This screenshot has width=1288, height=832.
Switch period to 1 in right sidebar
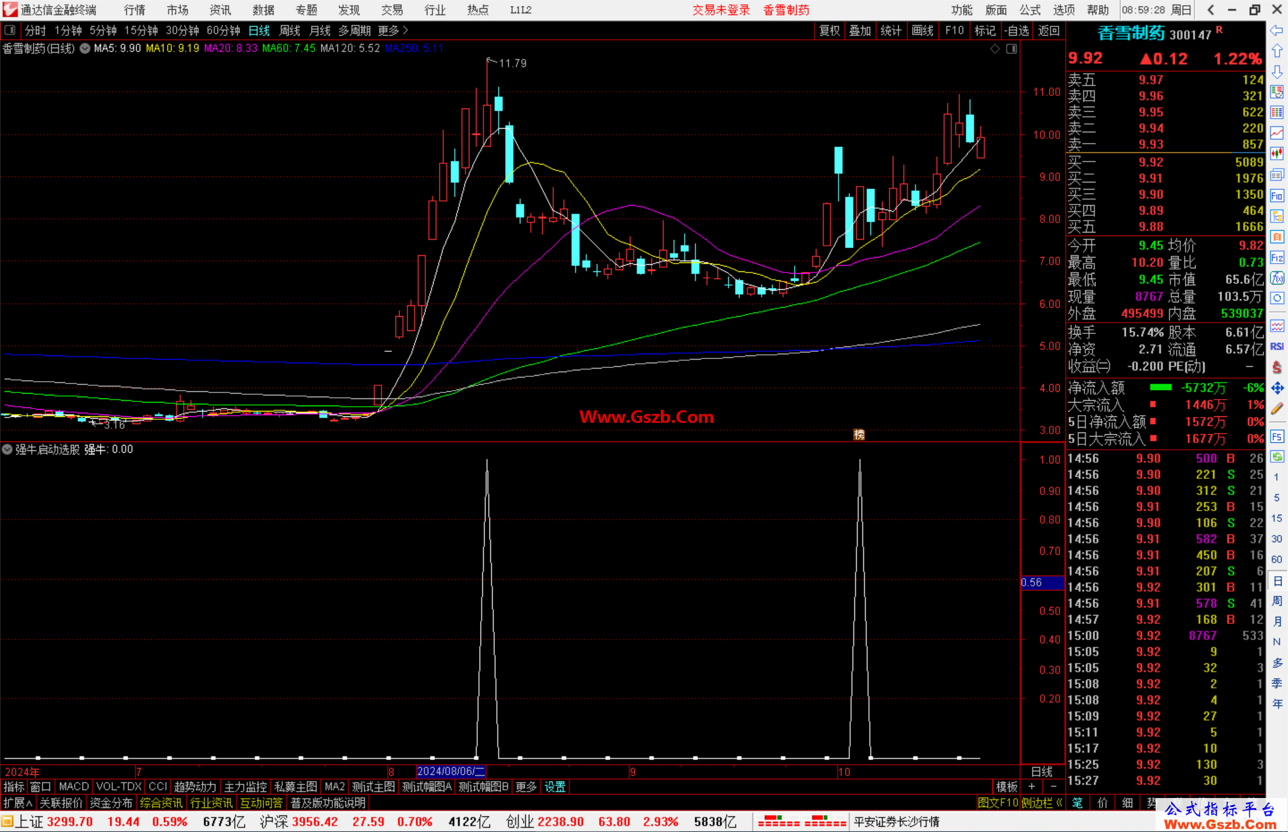1276,477
